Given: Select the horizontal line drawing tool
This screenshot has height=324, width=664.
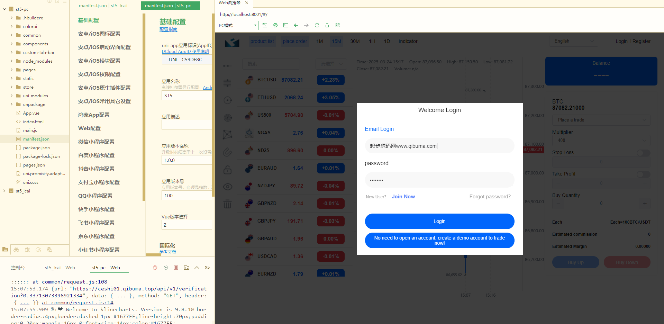Looking at the screenshot, I should pyautogui.click(x=227, y=66).
